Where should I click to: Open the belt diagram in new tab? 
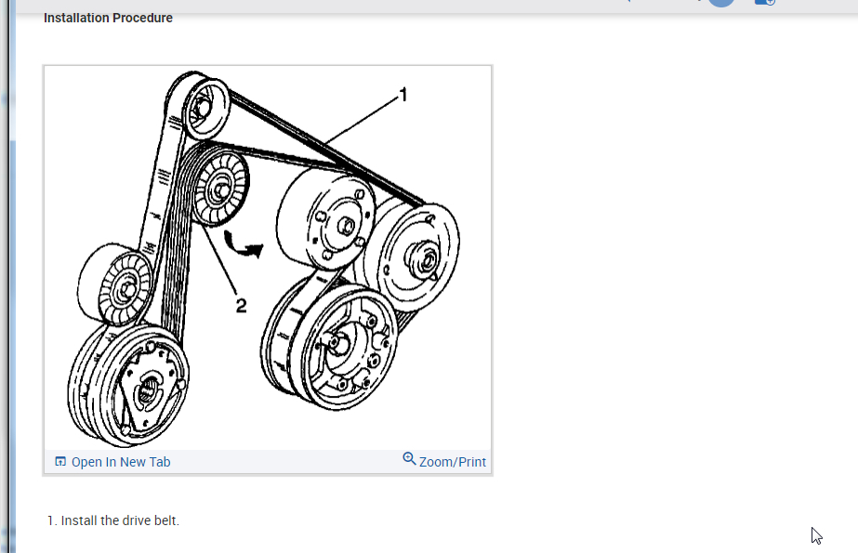coord(112,462)
